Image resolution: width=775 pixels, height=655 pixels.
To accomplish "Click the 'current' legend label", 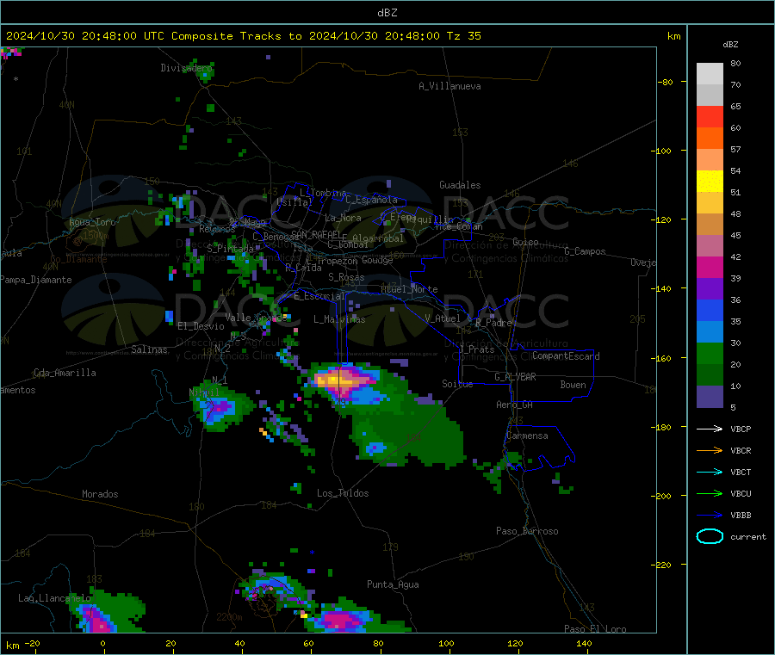I will (x=748, y=536).
